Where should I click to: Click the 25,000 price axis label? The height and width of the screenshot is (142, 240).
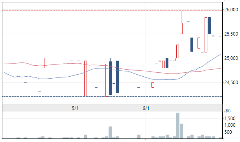231,58
